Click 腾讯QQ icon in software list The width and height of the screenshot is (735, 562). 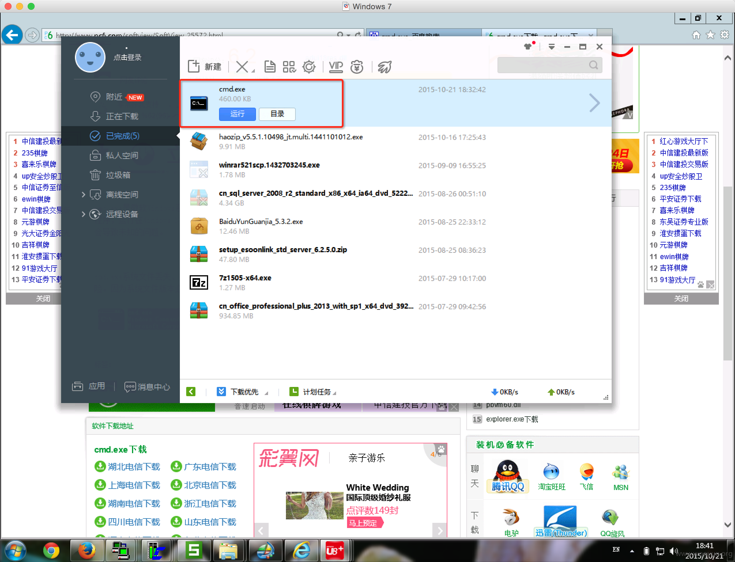point(508,476)
